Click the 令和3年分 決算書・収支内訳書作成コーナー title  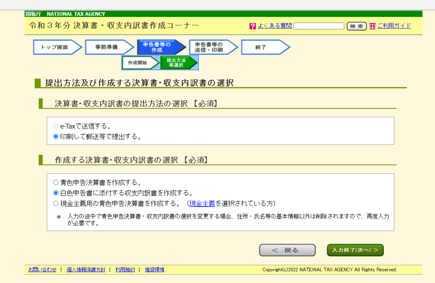pyautogui.click(x=114, y=25)
